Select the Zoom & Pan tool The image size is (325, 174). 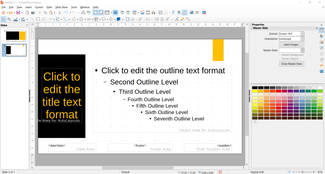pyautogui.click(x=9, y=19)
